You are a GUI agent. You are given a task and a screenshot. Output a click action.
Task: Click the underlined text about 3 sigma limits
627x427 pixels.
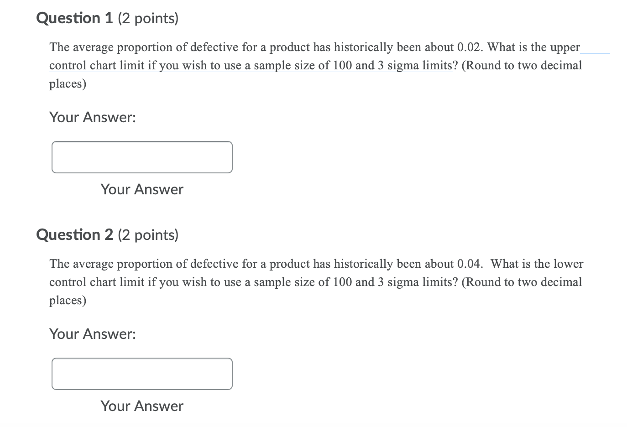[411, 65]
